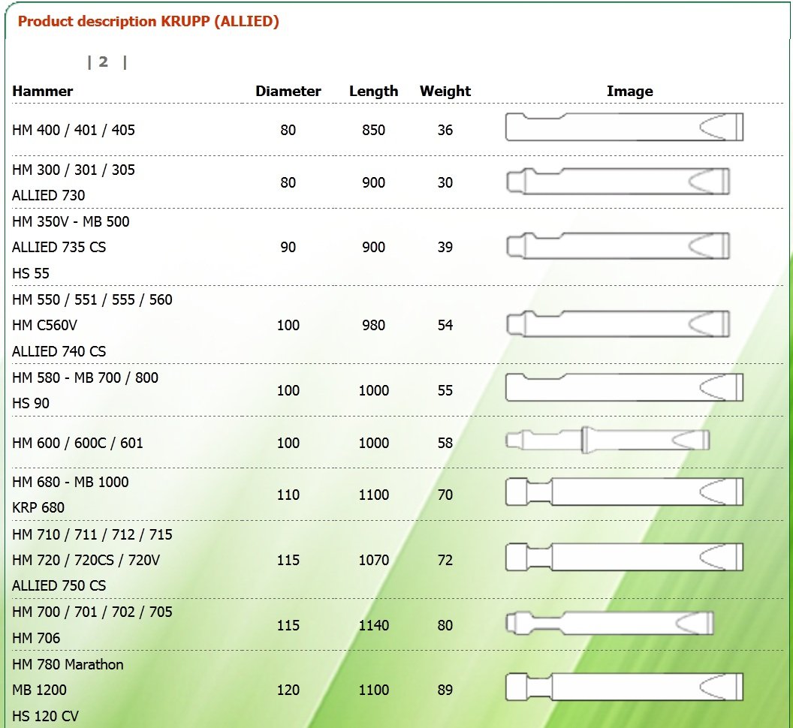The height and width of the screenshot is (728, 793).
Task: Click the 'Product description KRUPP (ALLIED)' heading
Action: [x=148, y=22]
